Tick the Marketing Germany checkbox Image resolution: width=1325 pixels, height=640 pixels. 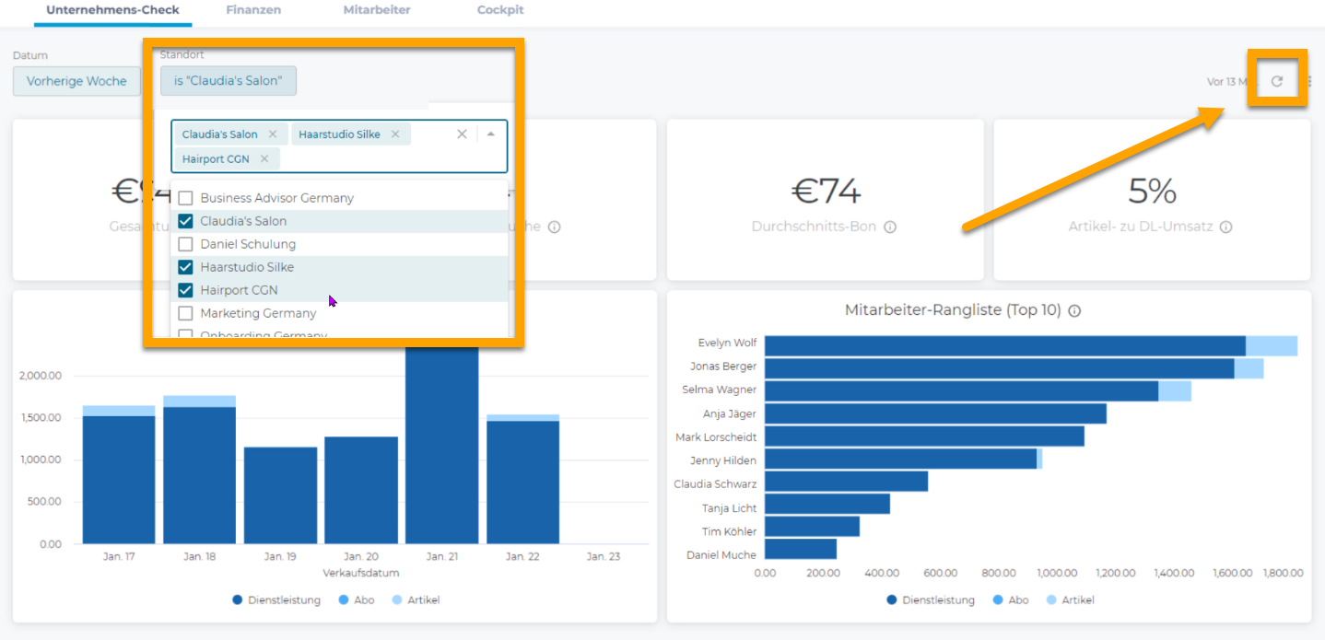(x=185, y=313)
